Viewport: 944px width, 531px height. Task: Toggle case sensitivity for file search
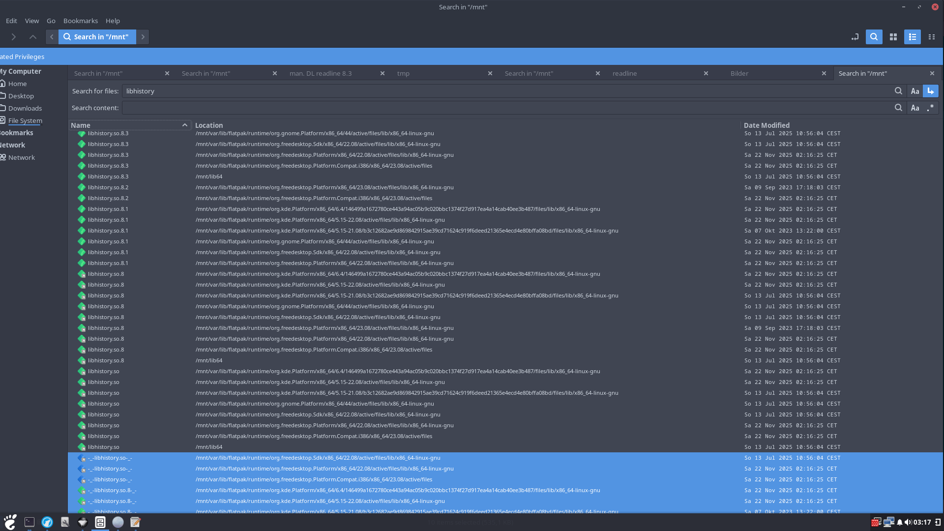pos(915,91)
